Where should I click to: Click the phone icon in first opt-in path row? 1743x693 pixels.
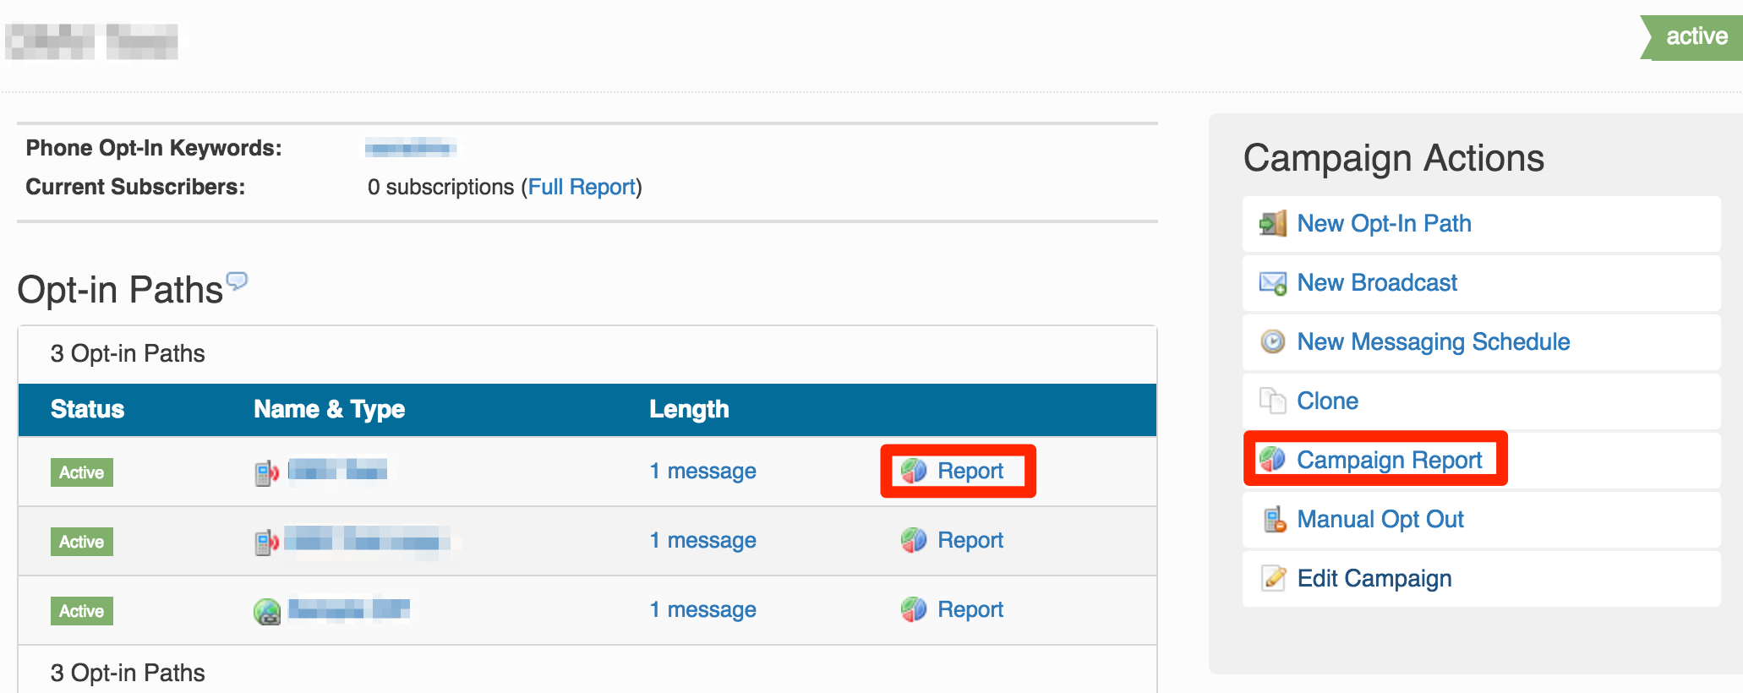click(266, 472)
